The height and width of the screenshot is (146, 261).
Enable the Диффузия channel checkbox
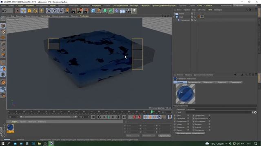tap(209, 116)
